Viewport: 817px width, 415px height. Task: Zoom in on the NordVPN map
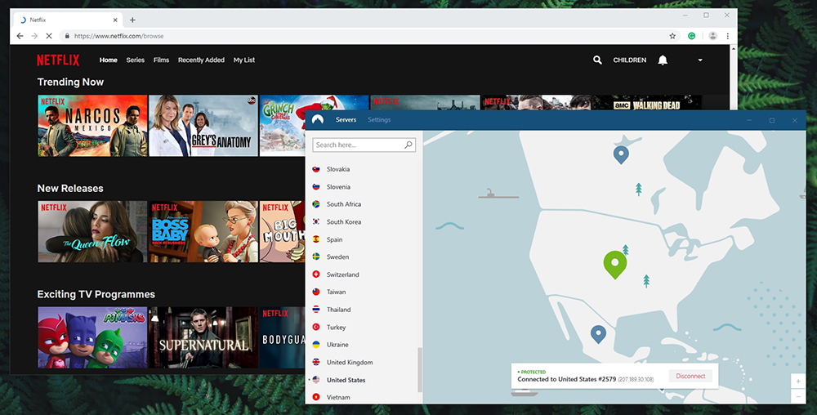click(x=798, y=382)
